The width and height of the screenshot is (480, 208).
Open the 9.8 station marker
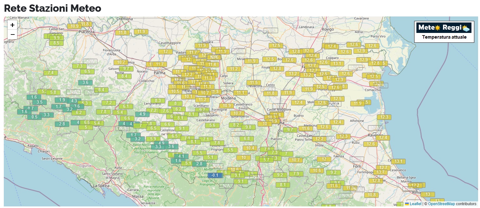[x=248, y=127]
